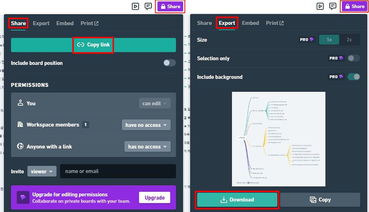Click the building icon beside Workspace members
Image resolution: width=369 pixels, height=212 pixels.
[20, 124]
